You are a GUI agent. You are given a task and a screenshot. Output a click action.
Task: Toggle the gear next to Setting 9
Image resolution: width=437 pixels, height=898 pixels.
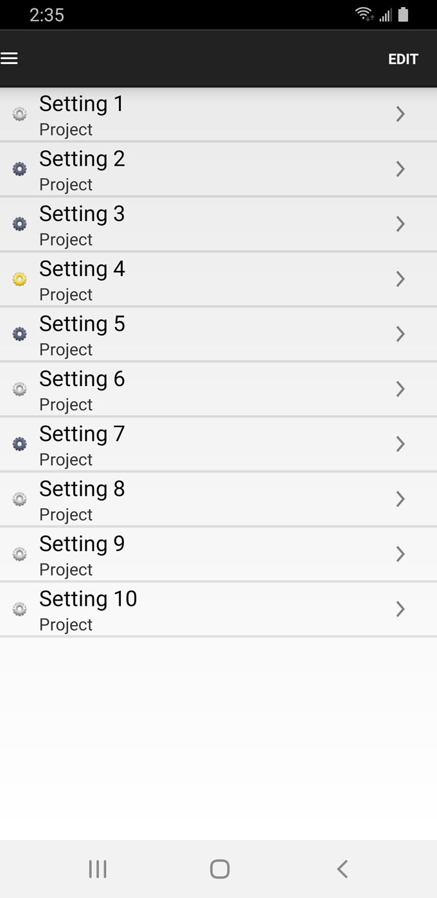19,554
